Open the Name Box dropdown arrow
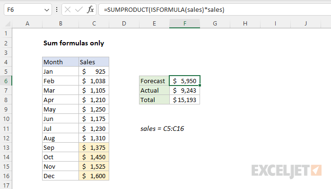This screenshot has width=331, height=189. point(47,10)
